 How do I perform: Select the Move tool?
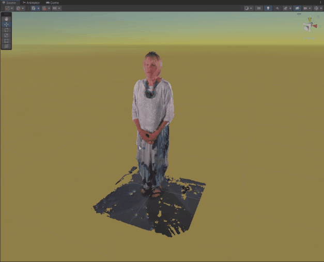click(6, 24)
